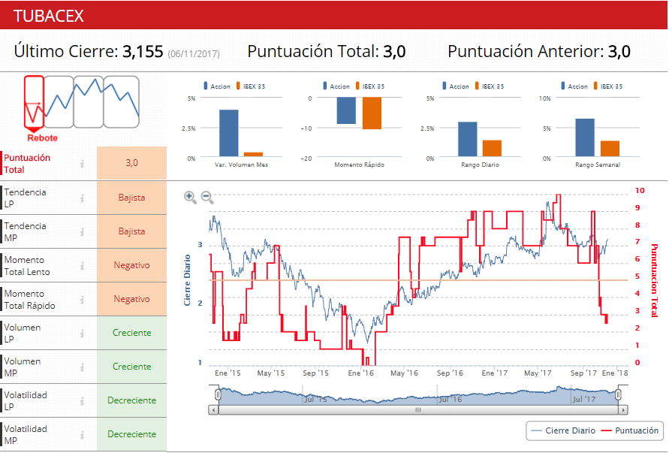Viewport: 669px width, 453px height.
Task: Click the Decreciente value for Volatilidad LP
Action: (x=131, y=400)
